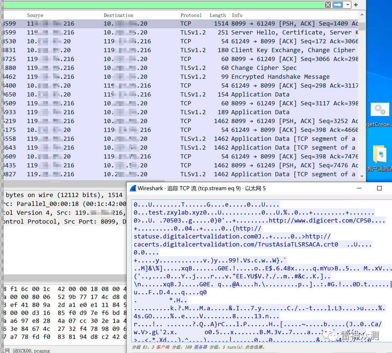
Task: Select the 189-length Application Data packet
Action: click(181, 112)
